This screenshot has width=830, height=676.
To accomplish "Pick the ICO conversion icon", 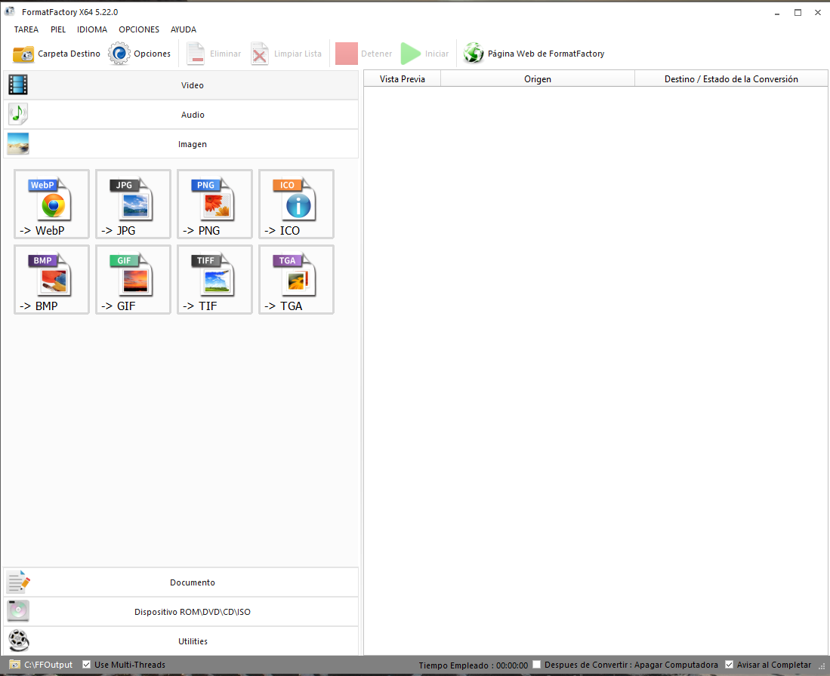I will 296,204.
